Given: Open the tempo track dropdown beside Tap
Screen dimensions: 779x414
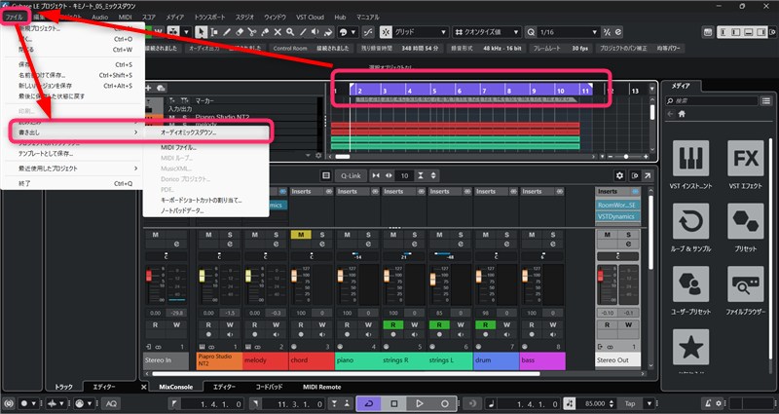Looking at the screenshot, I should click(x=649, y=403).
